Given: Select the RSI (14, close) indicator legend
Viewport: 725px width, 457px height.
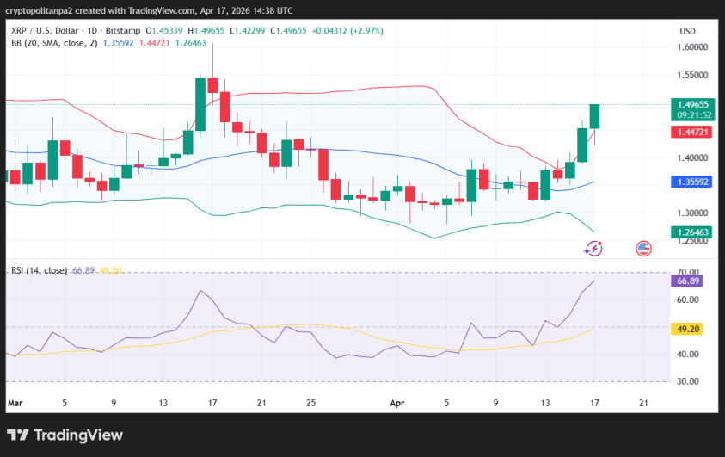Looking at the screenshot, I should (39, 270).
